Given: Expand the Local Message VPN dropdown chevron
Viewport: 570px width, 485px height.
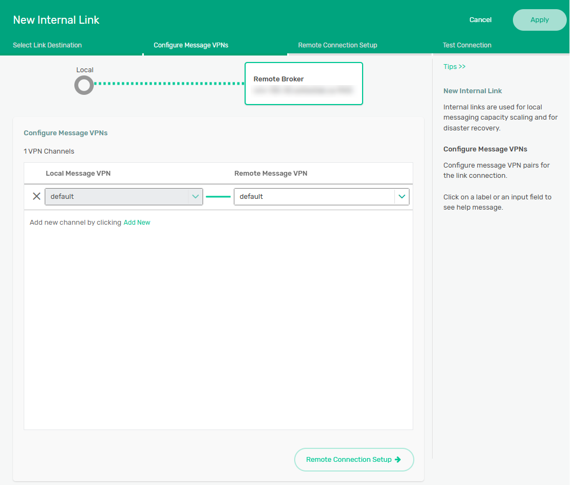Looking at the screenshot, I should pos(195,197).
